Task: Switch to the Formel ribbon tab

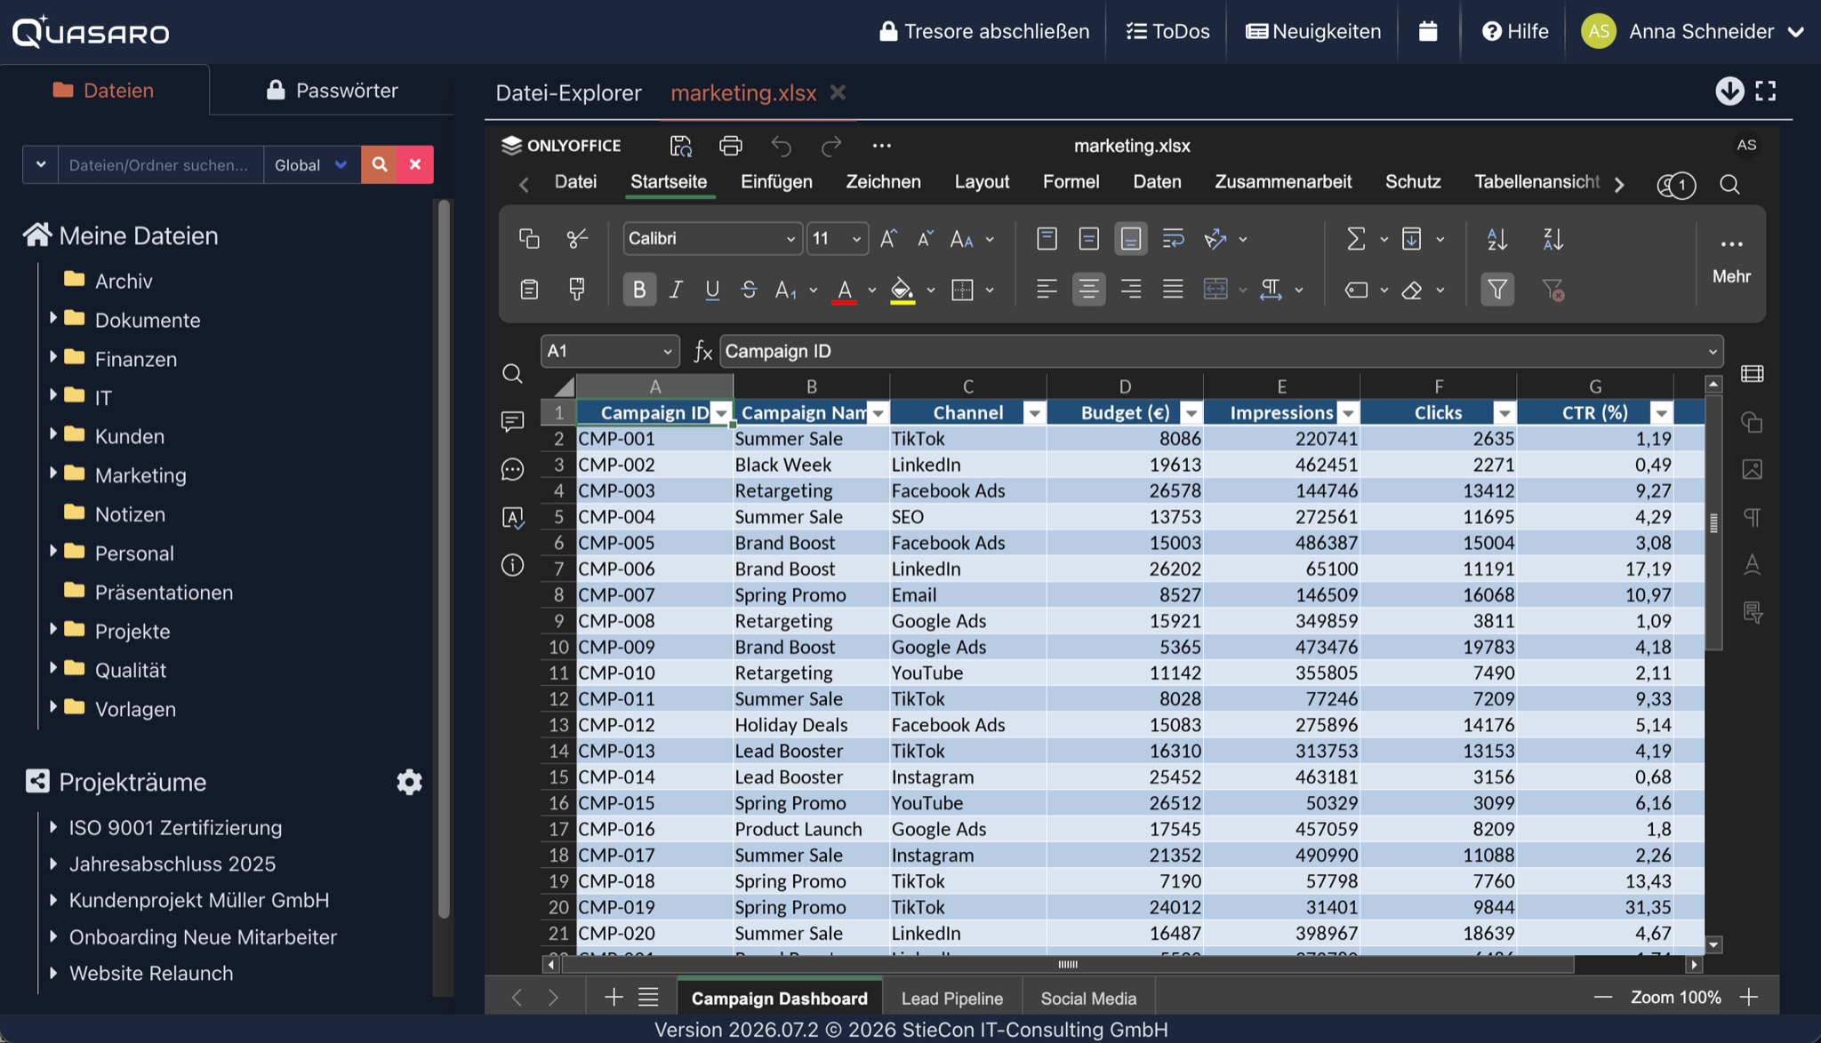Action: point(1071,181)
